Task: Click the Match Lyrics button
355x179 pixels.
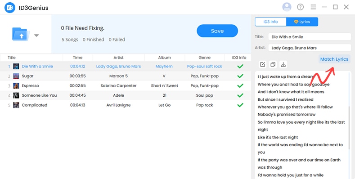Action: [334, 59]
